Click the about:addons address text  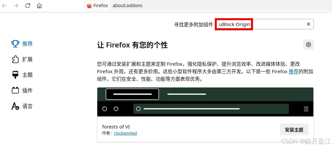pyautogui.click(x=127, y=6)
